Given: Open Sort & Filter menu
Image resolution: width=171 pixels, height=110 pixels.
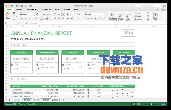Looking at the screenshot, I should (155, 17).
